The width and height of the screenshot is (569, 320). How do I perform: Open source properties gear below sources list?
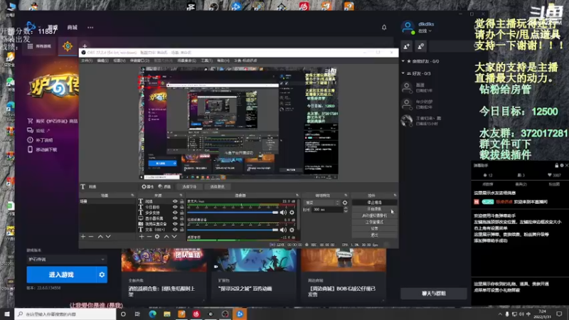click(x=157, y=237)
